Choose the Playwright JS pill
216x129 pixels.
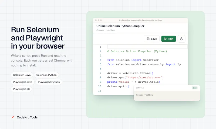coord(21,89)
